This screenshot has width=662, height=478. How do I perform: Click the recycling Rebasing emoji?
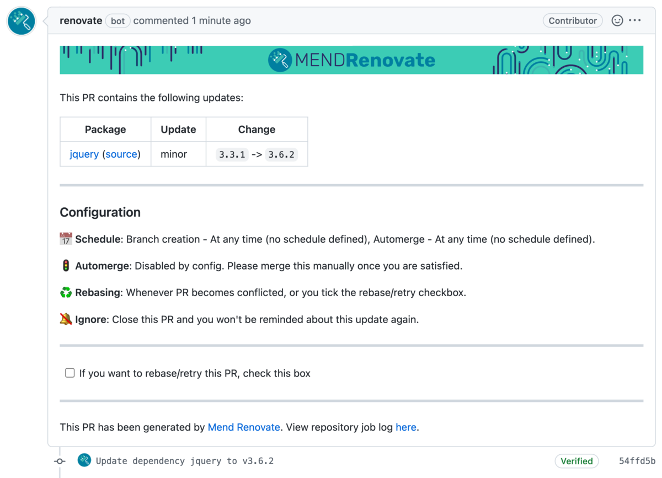66,292
